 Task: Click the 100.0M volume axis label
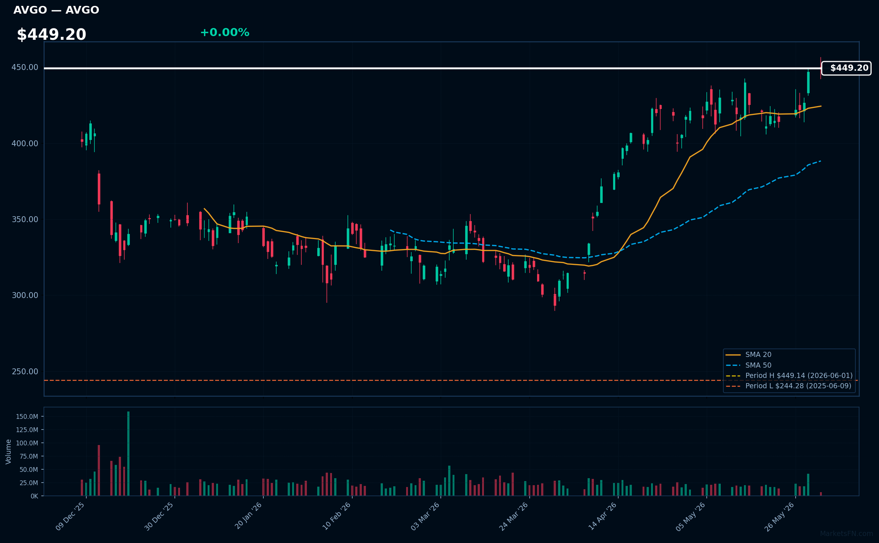(27, 443)
